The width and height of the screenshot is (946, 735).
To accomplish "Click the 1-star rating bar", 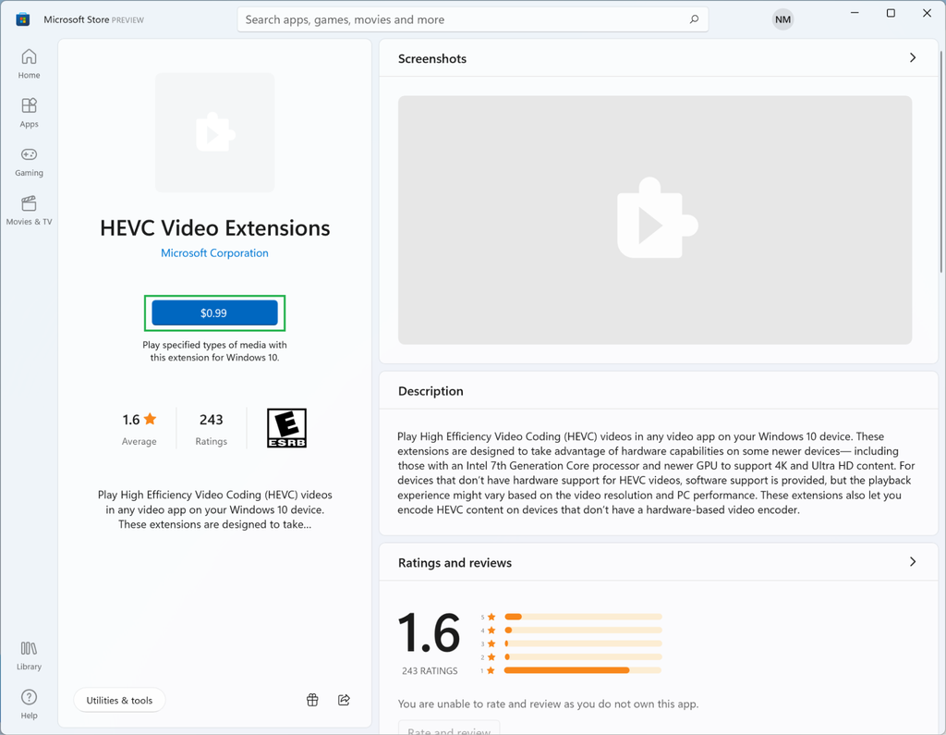I will [582, 668].
